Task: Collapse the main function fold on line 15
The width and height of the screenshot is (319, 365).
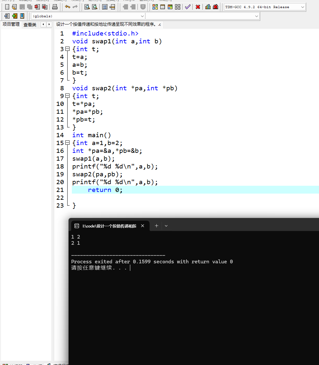Action: [x=67, y=143]
